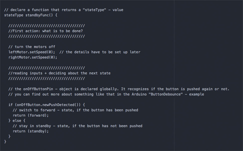243x151 pixels.
Task: Select the "First action" comment line
Action: (x=45, y=31)
